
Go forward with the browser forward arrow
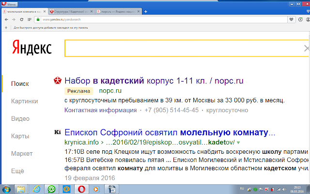point(14,19)
